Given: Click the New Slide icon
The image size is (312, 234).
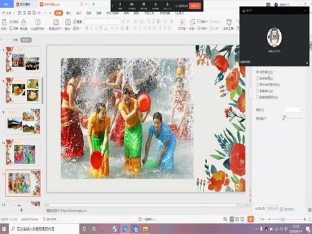Looking at the screenshot, I should coord(56,22).
